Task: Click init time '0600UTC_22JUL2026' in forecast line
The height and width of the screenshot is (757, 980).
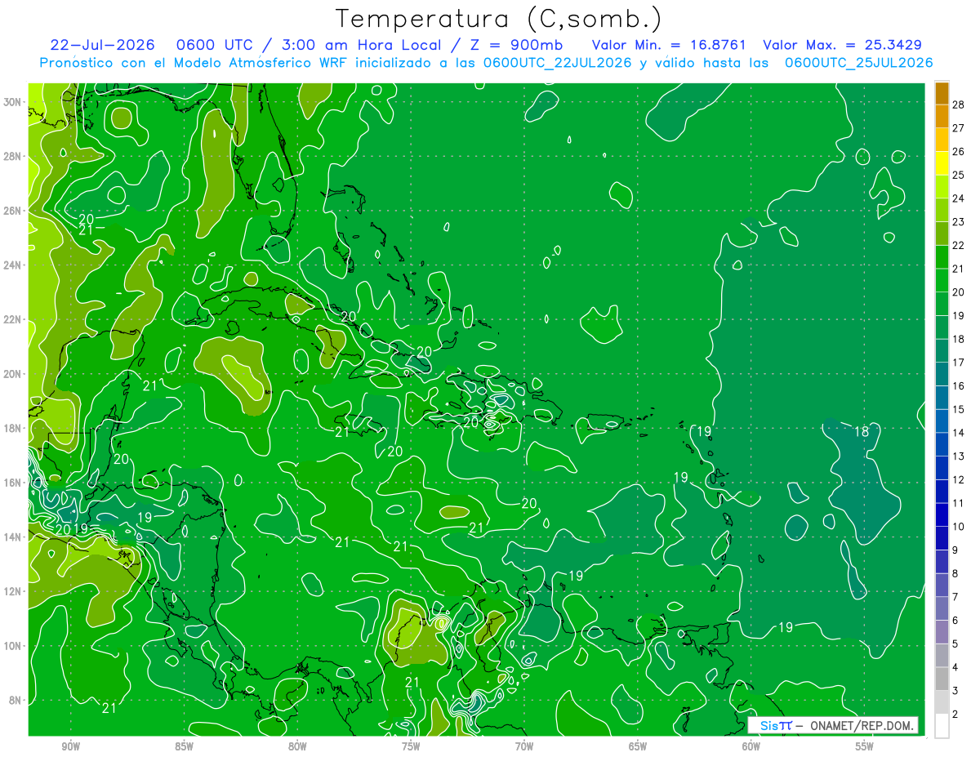Action: point(558,63)
